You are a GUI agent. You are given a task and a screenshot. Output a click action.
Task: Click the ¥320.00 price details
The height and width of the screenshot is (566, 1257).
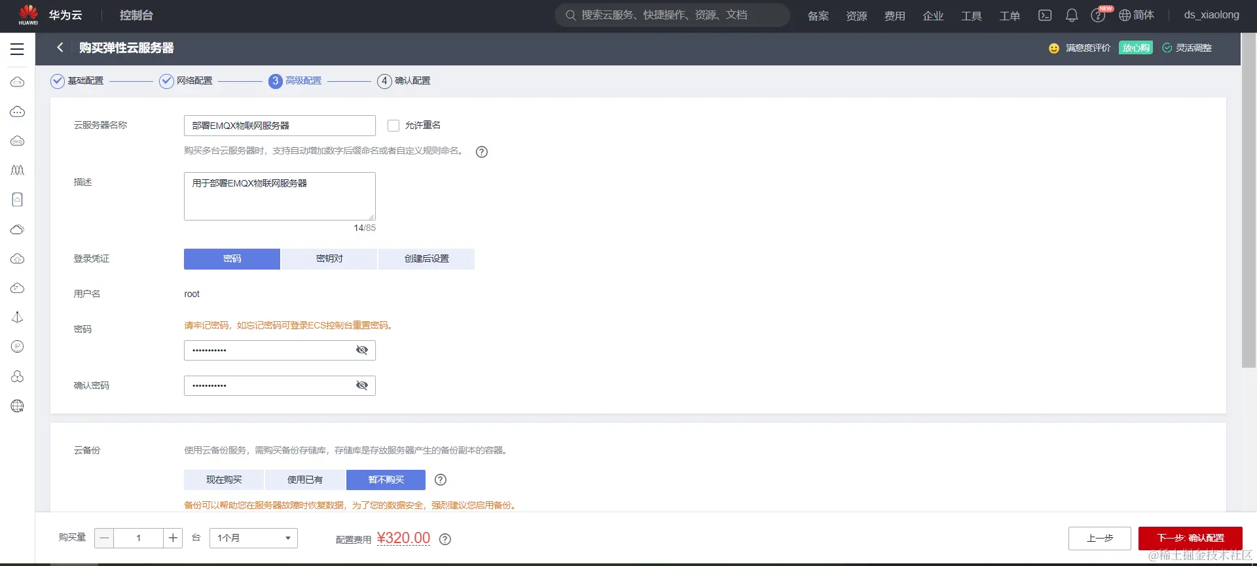coord(403,538)
